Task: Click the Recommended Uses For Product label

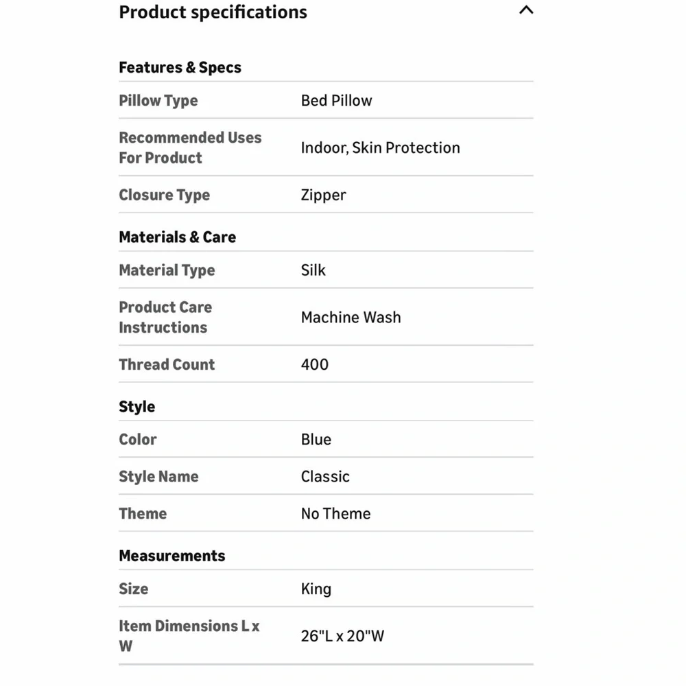Action: [x=190, y=147]
